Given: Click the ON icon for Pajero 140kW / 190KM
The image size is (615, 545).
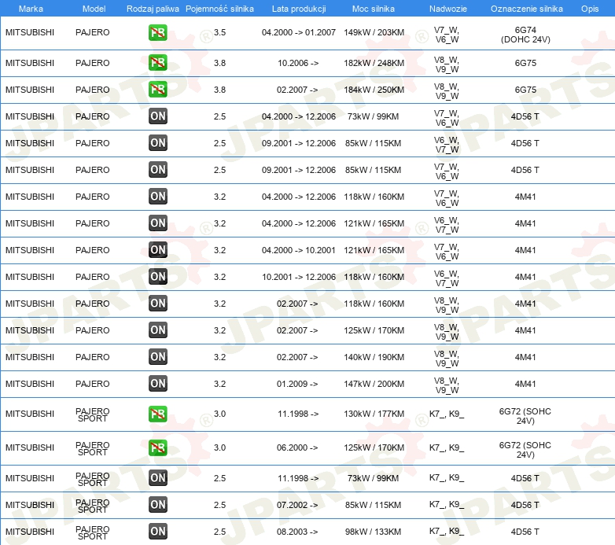Looking at the screenshot, I should (157, 357).
